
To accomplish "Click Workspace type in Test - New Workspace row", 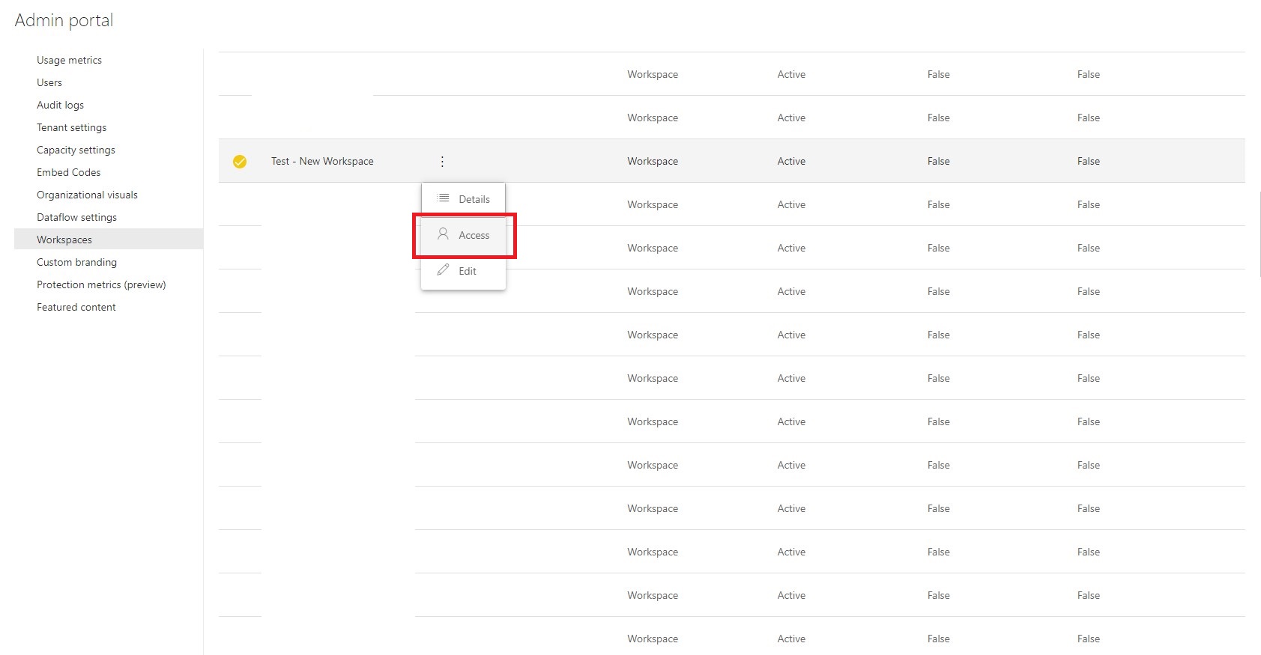I will click(x=653, y=161).
